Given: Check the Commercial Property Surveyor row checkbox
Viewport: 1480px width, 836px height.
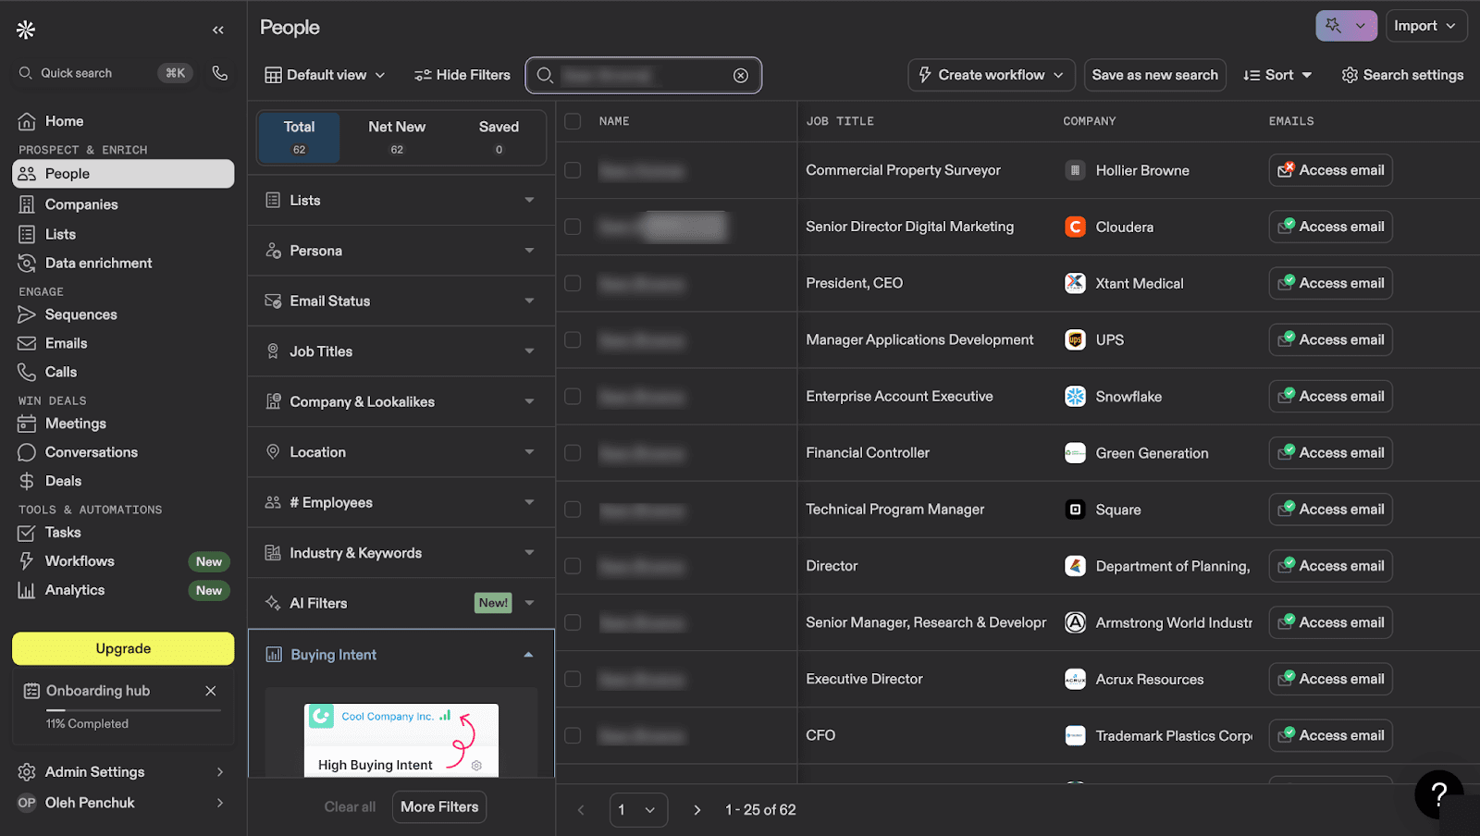Looking at the screenshot, I should tap(573, 170).
